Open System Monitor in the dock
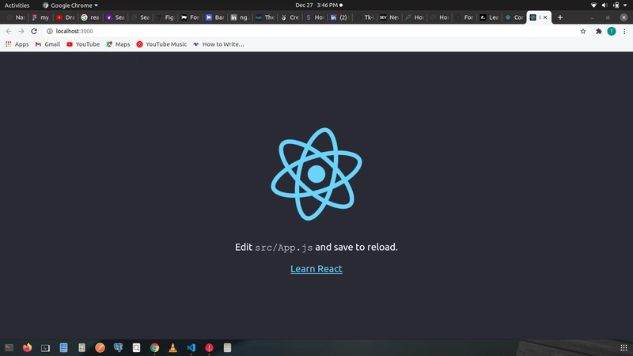This screenshot has height=356, width=633. pyautogui.click(x=45, y=347)
